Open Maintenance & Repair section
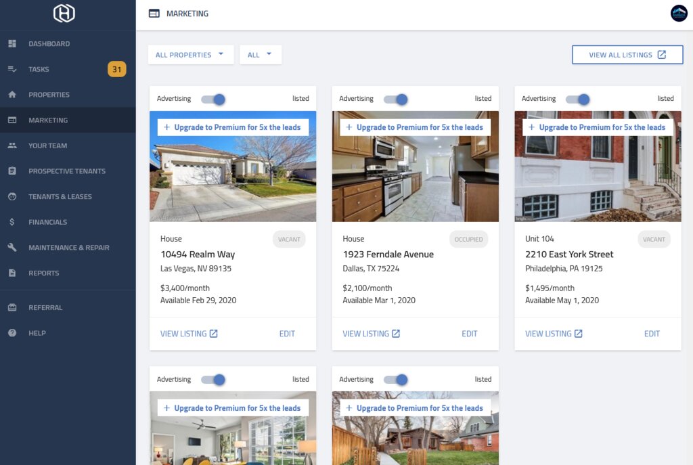Screen dimensions: 693x465 coord(68,247)
